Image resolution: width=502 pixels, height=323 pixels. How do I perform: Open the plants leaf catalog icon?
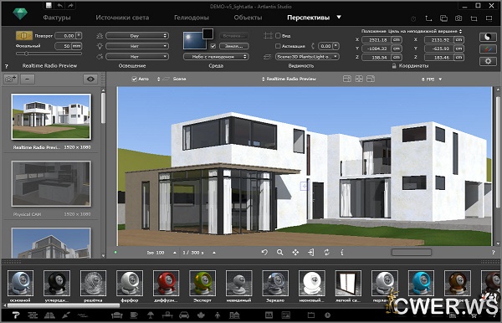click(x=201, y=315)
